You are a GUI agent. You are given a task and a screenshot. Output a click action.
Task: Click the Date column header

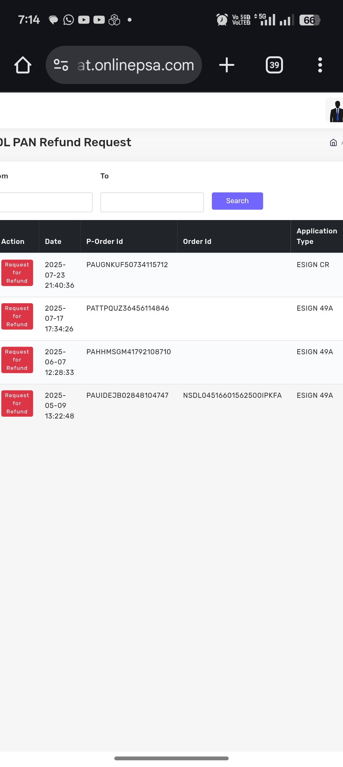(x=53, y=241)
